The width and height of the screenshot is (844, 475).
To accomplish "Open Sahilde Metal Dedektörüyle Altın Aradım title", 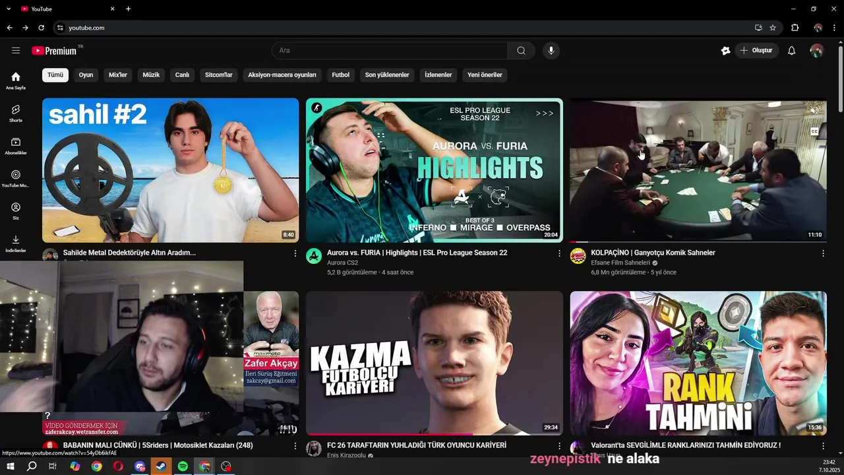I will [129, 253].
